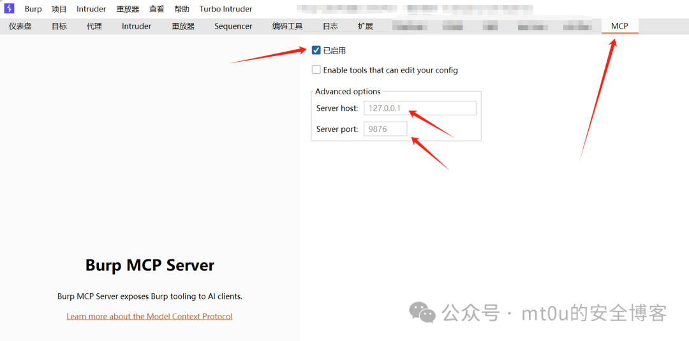Open the Turbo Intruder menu

coord(226,9)
